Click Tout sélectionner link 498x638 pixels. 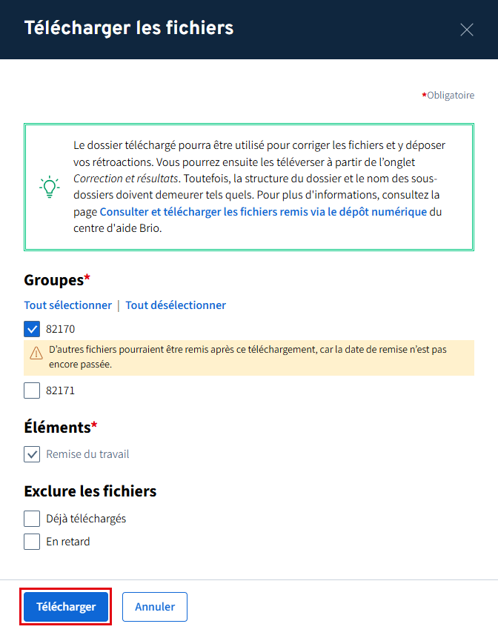pos(67,305)
